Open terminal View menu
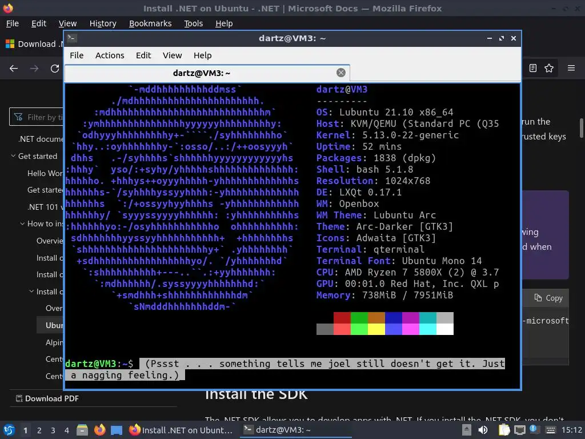 point(173,55)
